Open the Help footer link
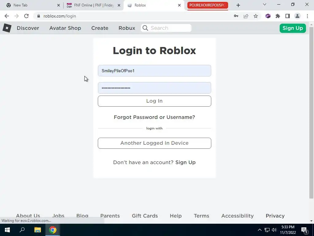The height and width of the screenshot is (236, 314). click(176, 216)
